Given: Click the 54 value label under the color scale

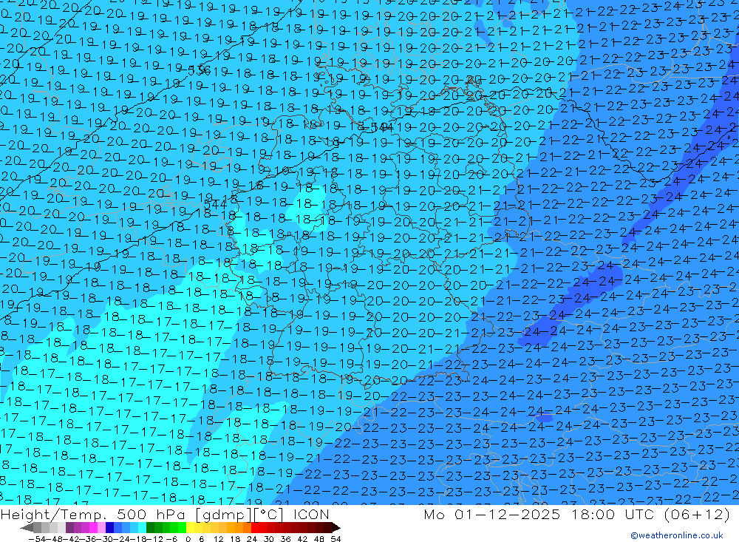Looking at the screenshot, I should click(336, 539).
